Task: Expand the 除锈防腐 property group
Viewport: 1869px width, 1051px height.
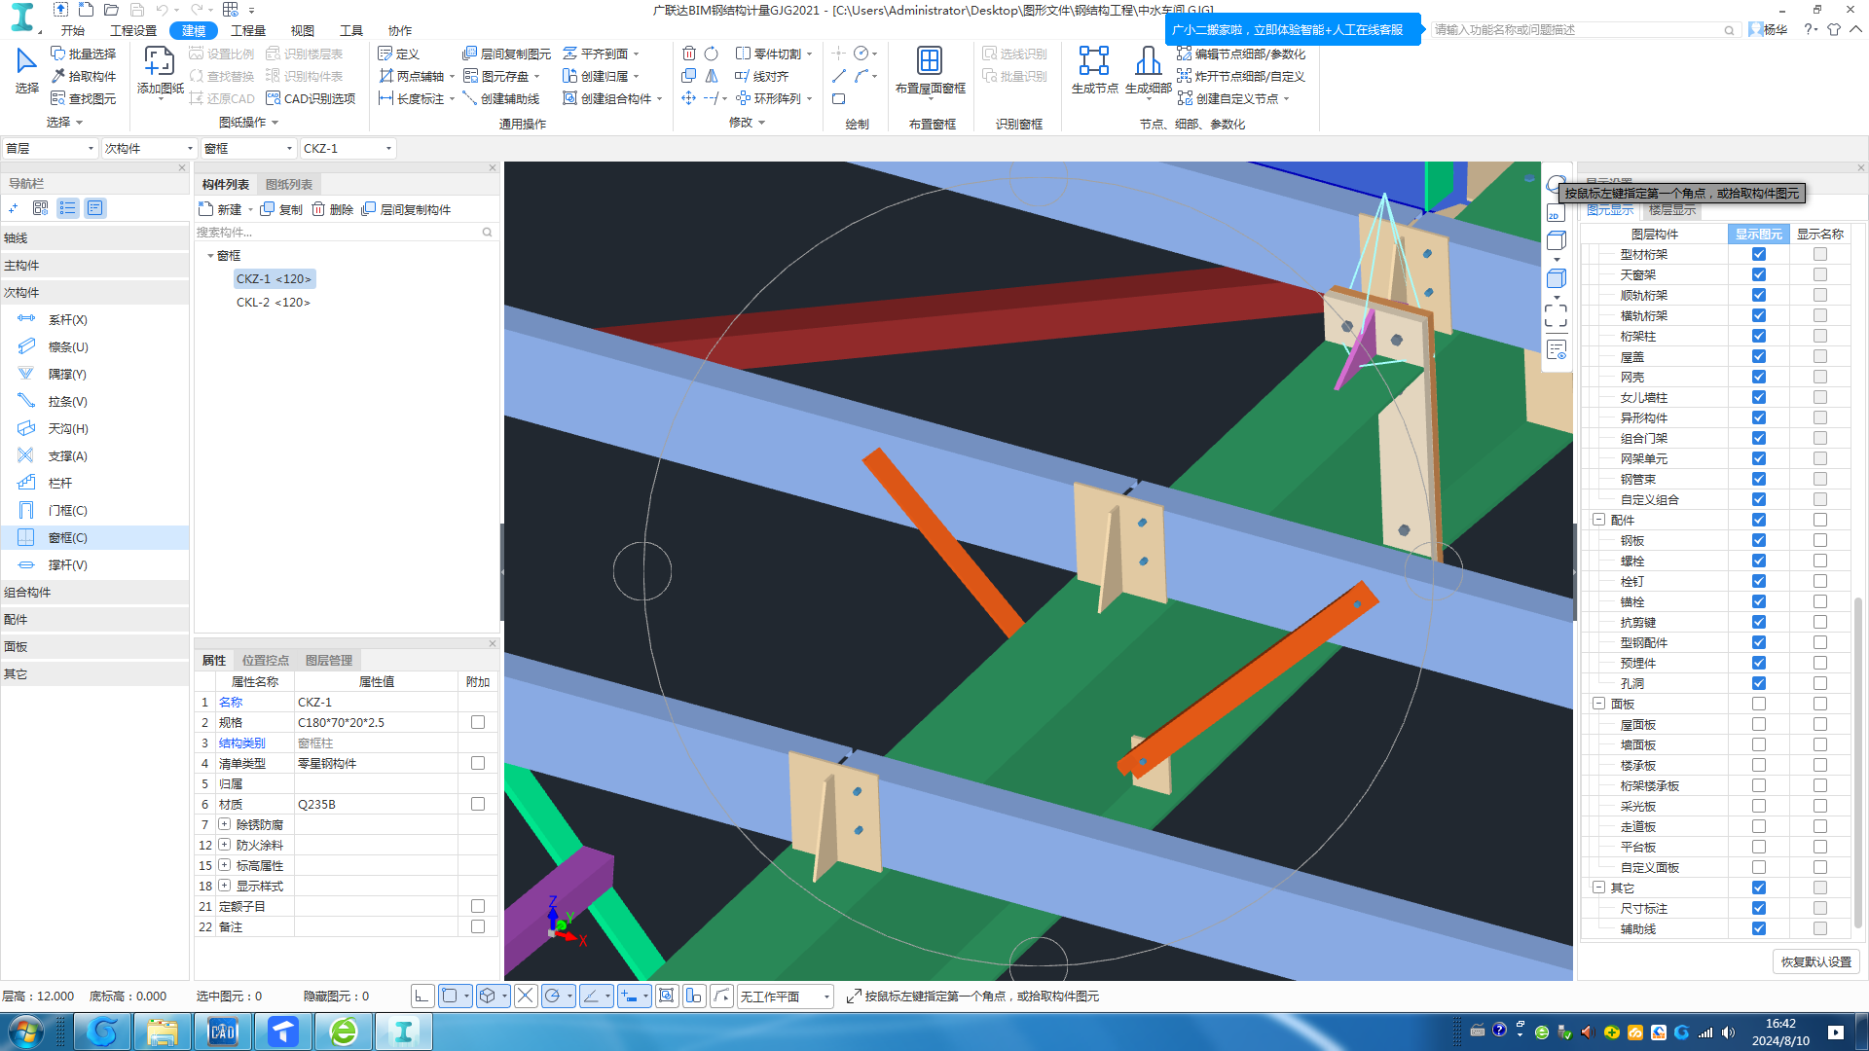Action: 225,824
